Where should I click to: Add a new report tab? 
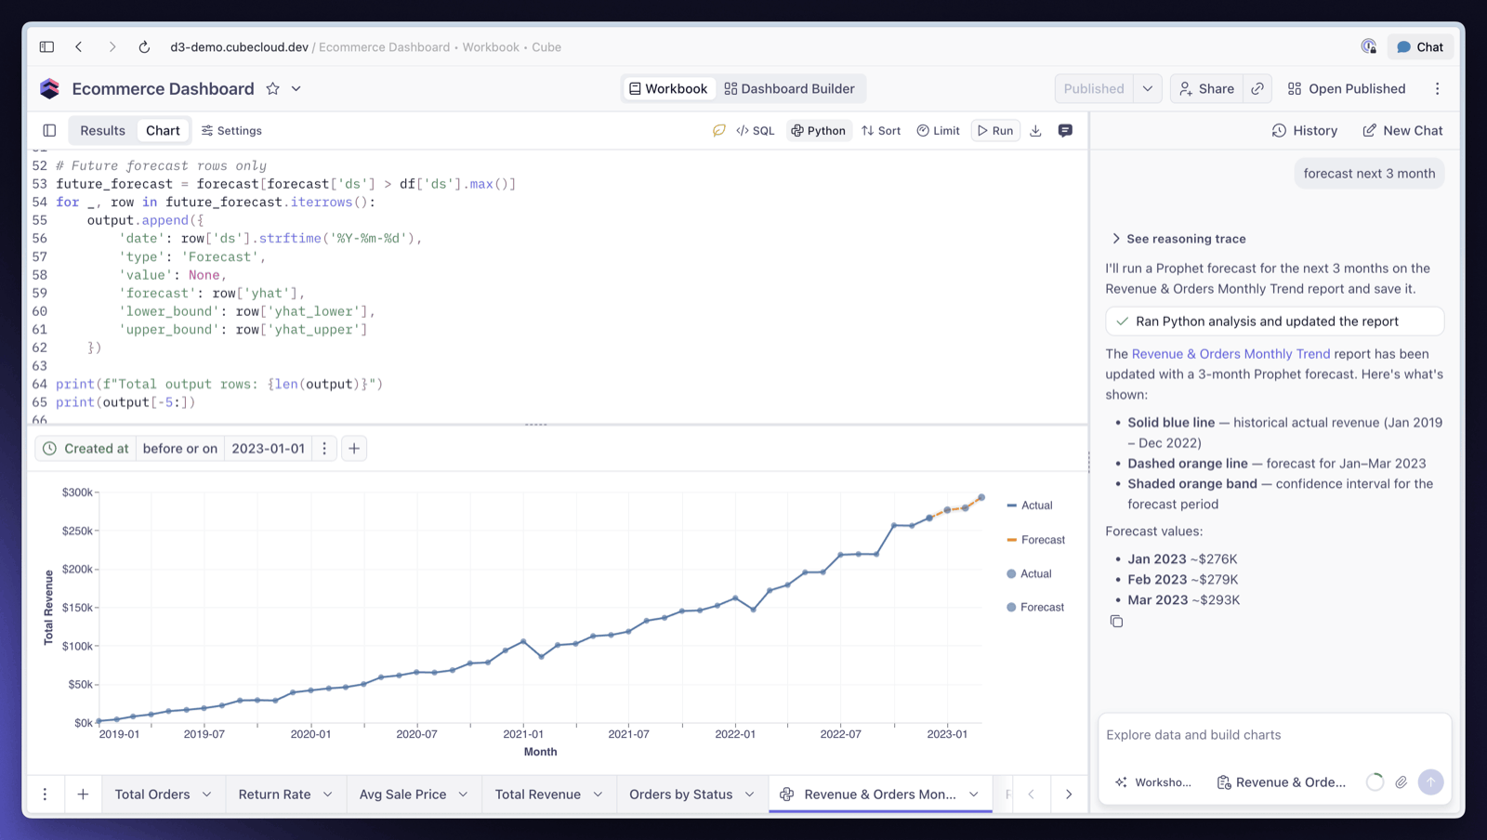coord(83,794)
